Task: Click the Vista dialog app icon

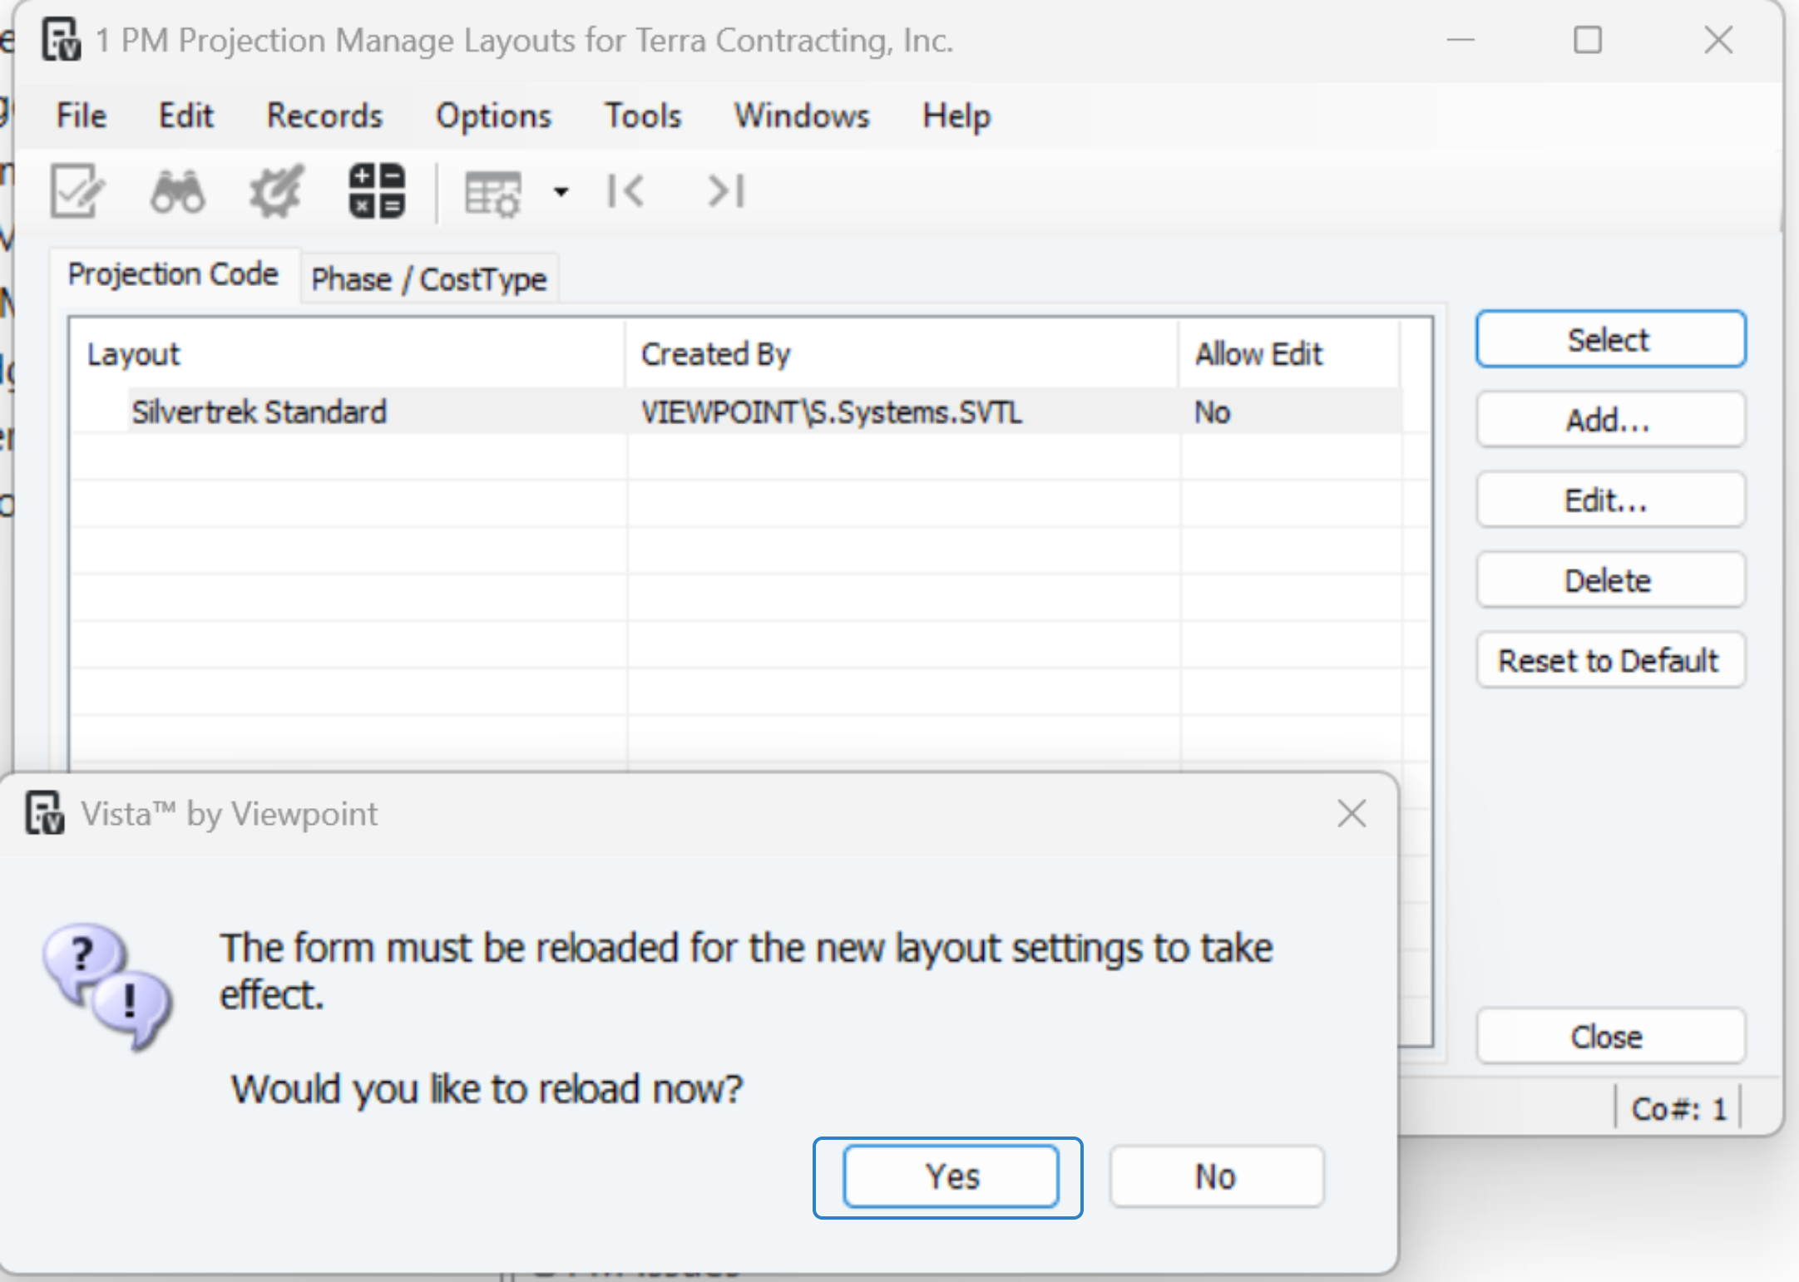Action: tap(45, 813)
